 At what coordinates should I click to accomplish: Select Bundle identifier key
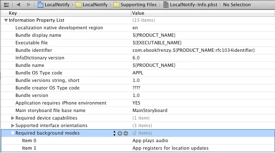tap(34, 50)
